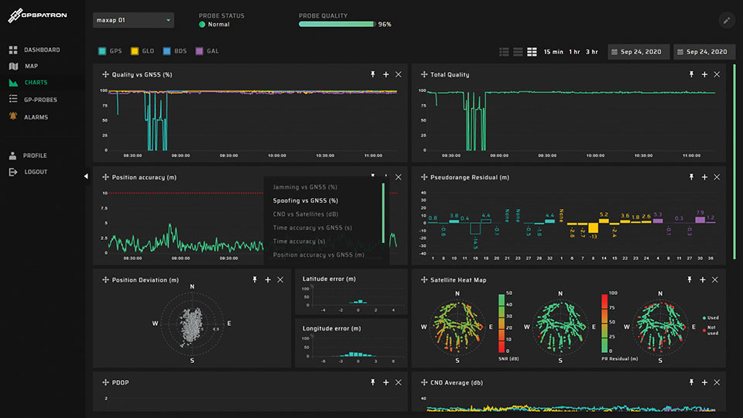
Task: Disable the GAL constellation checkbox
Action: pyautogui.click(x=200, y=51)
